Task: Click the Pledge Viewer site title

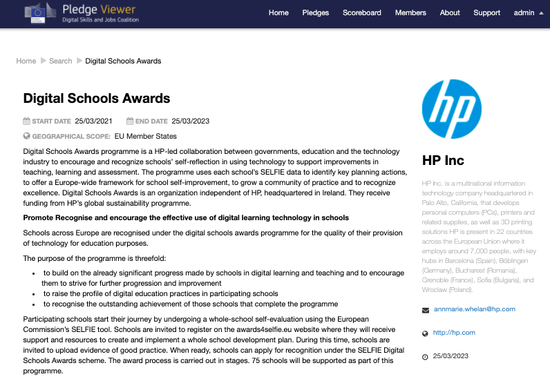Action: 99,10
